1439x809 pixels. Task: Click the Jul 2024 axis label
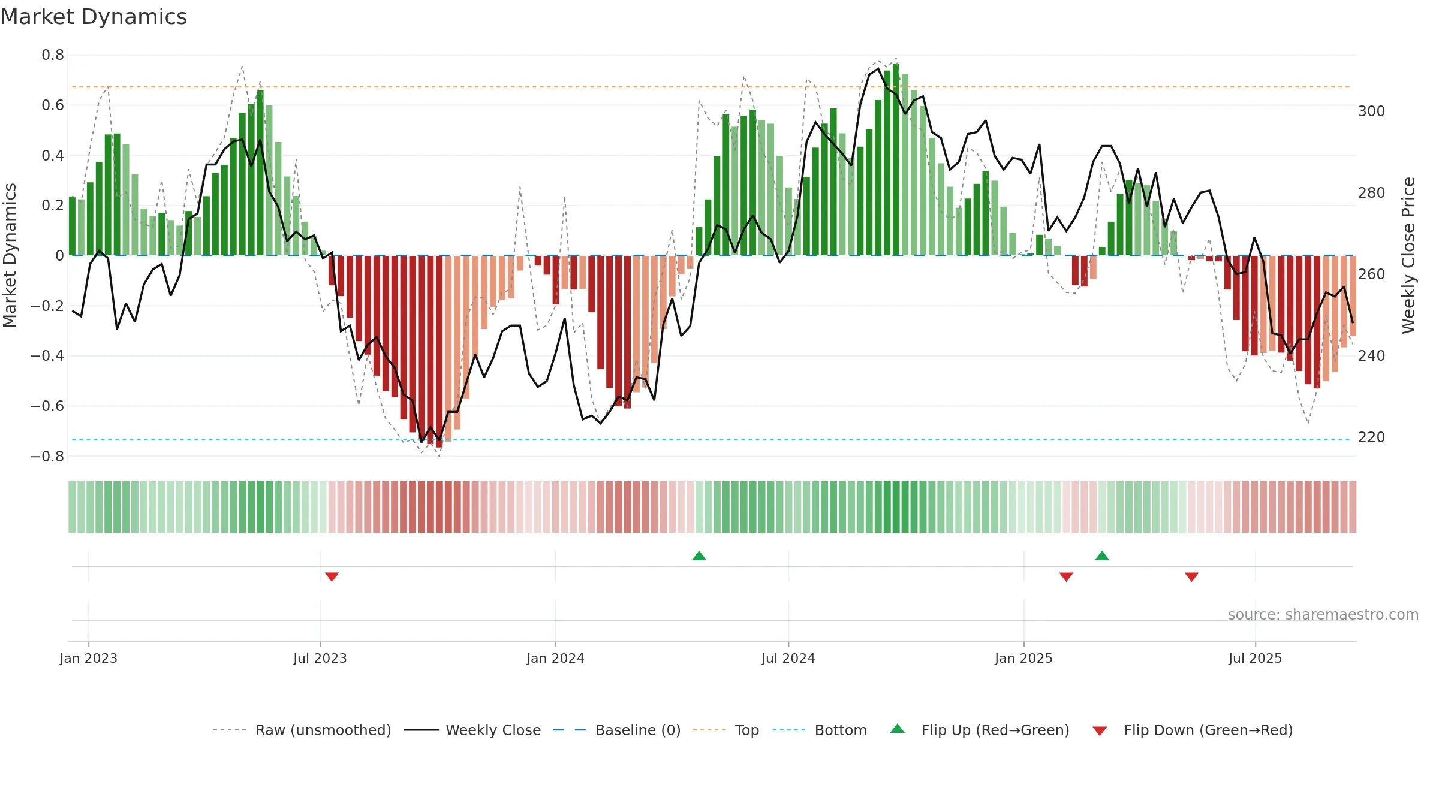tap(788, 658)
